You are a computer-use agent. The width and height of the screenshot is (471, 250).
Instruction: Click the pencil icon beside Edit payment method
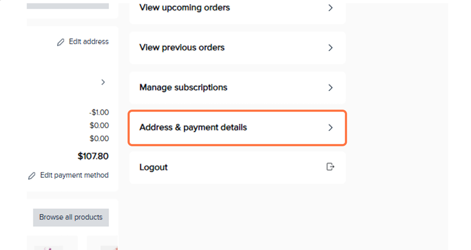[32, 176]
